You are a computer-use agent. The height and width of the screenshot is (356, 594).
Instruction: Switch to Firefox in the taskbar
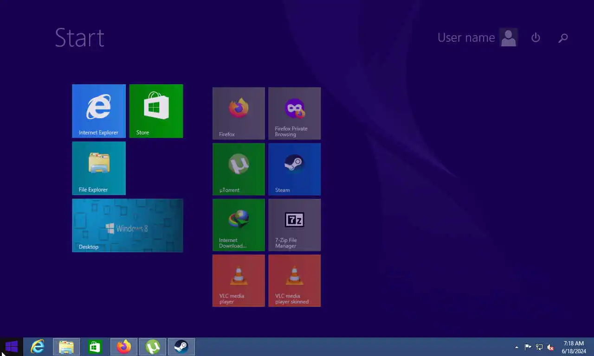(x=124, y=347)
